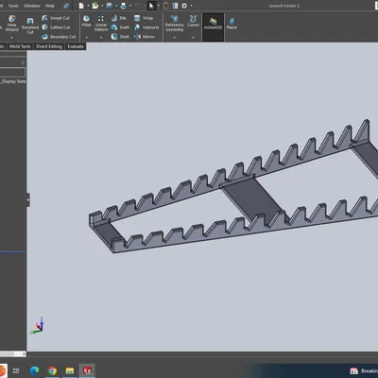
Task: Launch Microsoft Edge from the taskbar
Action: [x=34, y=370]
